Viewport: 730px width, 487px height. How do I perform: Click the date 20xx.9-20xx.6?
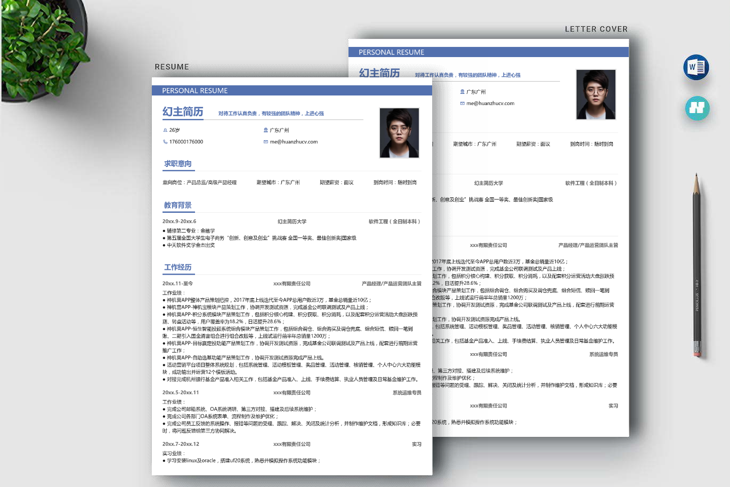(x=180, y=221)
